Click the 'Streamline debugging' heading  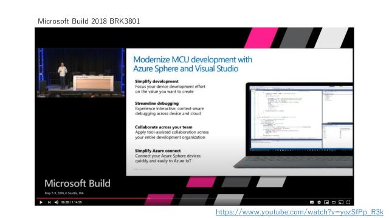(x=157, y=104)
